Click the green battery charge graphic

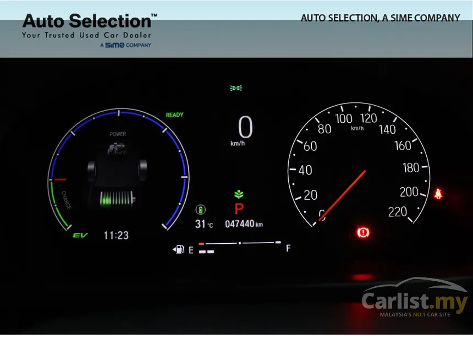[117, 199]
